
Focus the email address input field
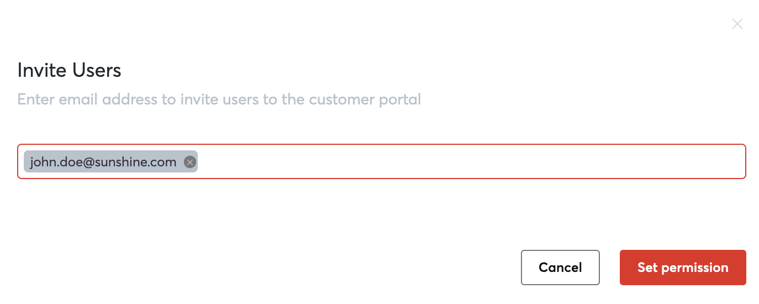click(382, 161)
